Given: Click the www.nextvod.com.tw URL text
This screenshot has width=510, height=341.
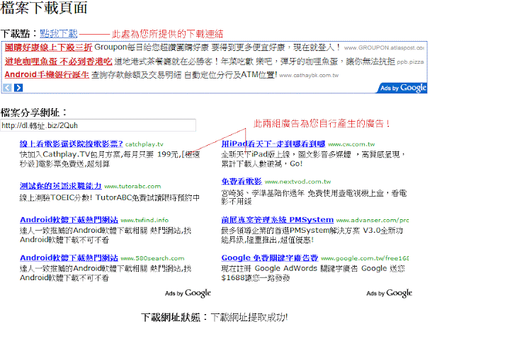Looking at the screenshot, I should [298, 182].
